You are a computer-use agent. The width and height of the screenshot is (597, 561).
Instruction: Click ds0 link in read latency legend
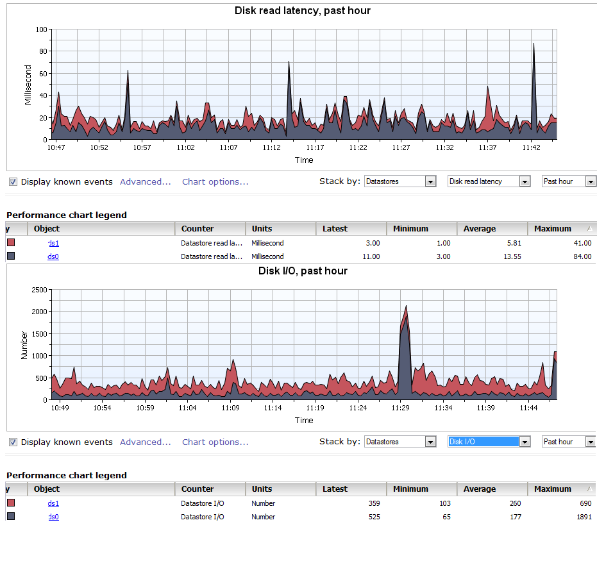[53, 257]
